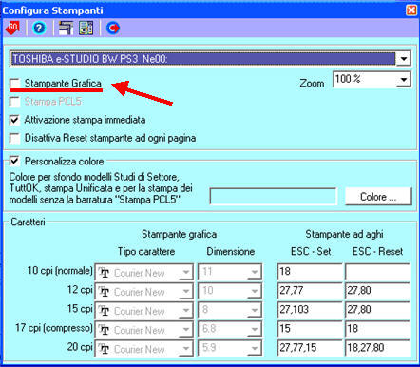Screen dimensions: 420x367
Task: Open help via blue question mark icon
Action: point(39,29)
